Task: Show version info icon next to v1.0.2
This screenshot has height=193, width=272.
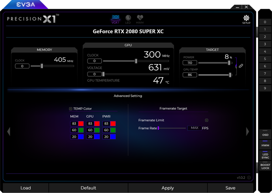Action: (249, 178)
